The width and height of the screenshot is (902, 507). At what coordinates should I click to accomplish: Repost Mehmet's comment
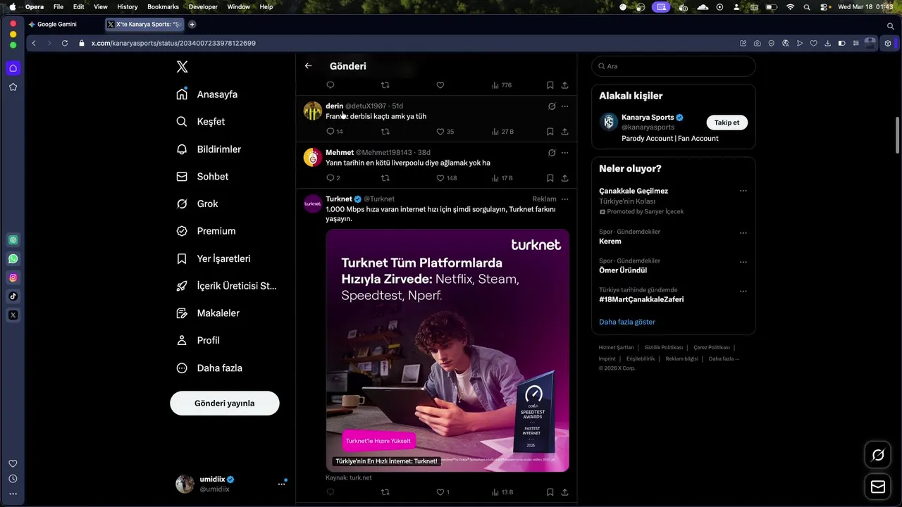(385, 178)
